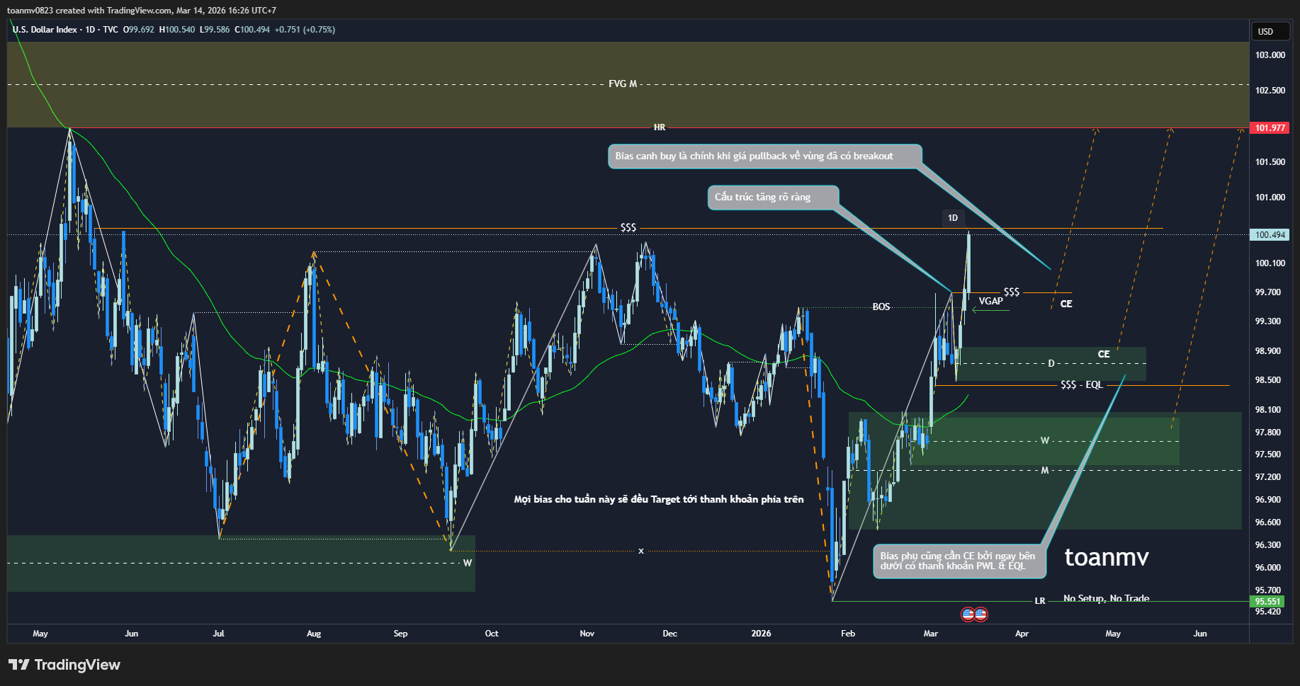The width and height of the screenshot is (1300, 686).
Task: Click the U.S. Dollar Index symbol title
Action: 45,30
